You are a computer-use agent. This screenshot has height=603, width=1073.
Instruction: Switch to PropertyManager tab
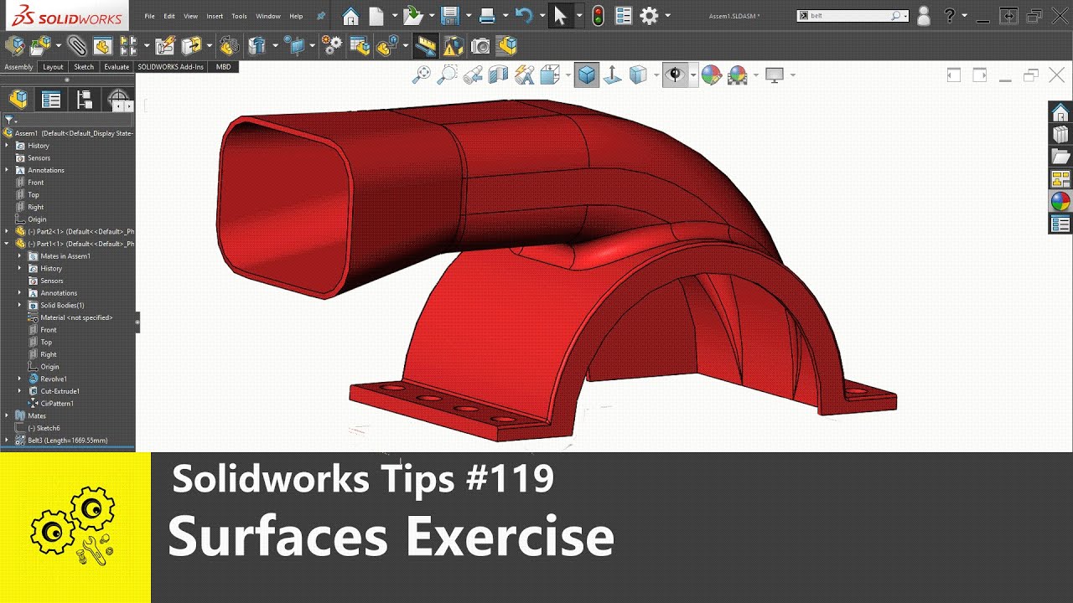pyautogui.click(x=51, y=100)
